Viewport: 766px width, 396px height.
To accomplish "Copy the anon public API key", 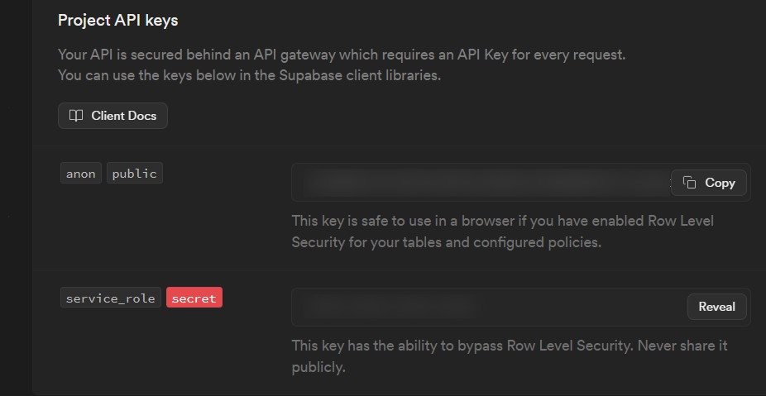I will point(709,183).
